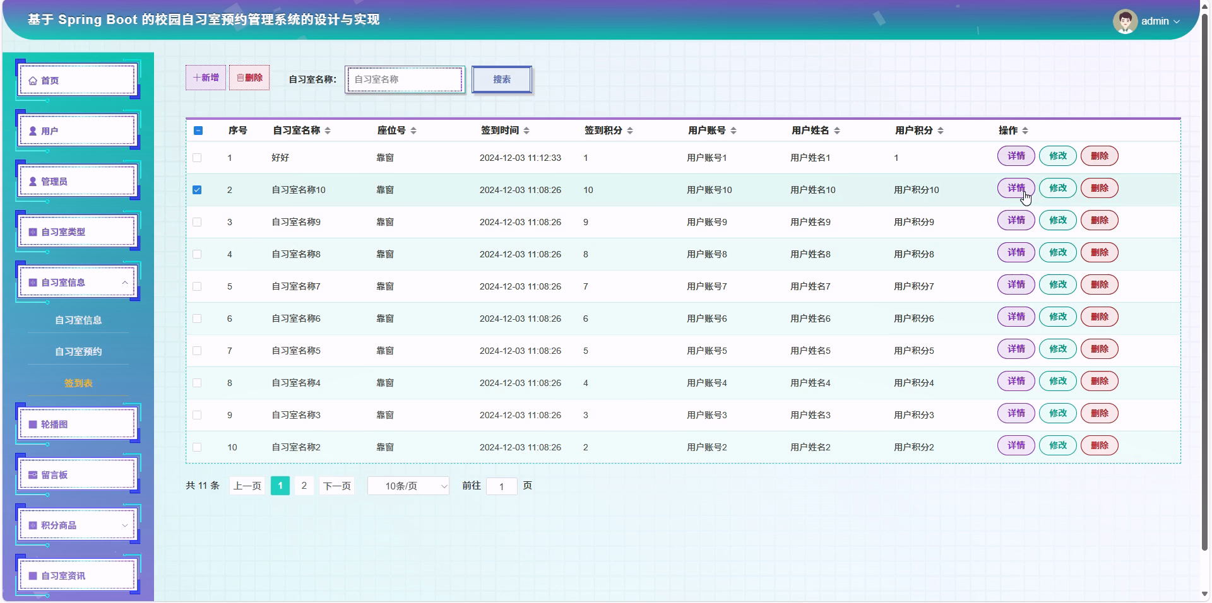Check the row for 好好
Image resolution: width=1212 pixels, height=603 pixels.
pyautogui.click(x=197, y=158)
